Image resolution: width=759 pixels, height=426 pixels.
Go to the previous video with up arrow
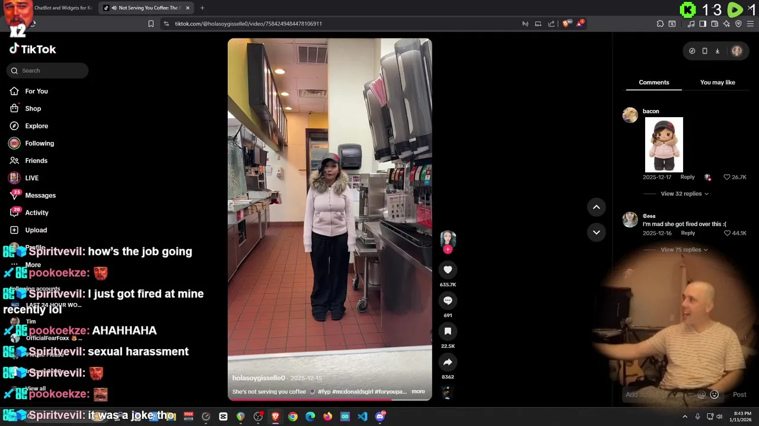point(597,207)
